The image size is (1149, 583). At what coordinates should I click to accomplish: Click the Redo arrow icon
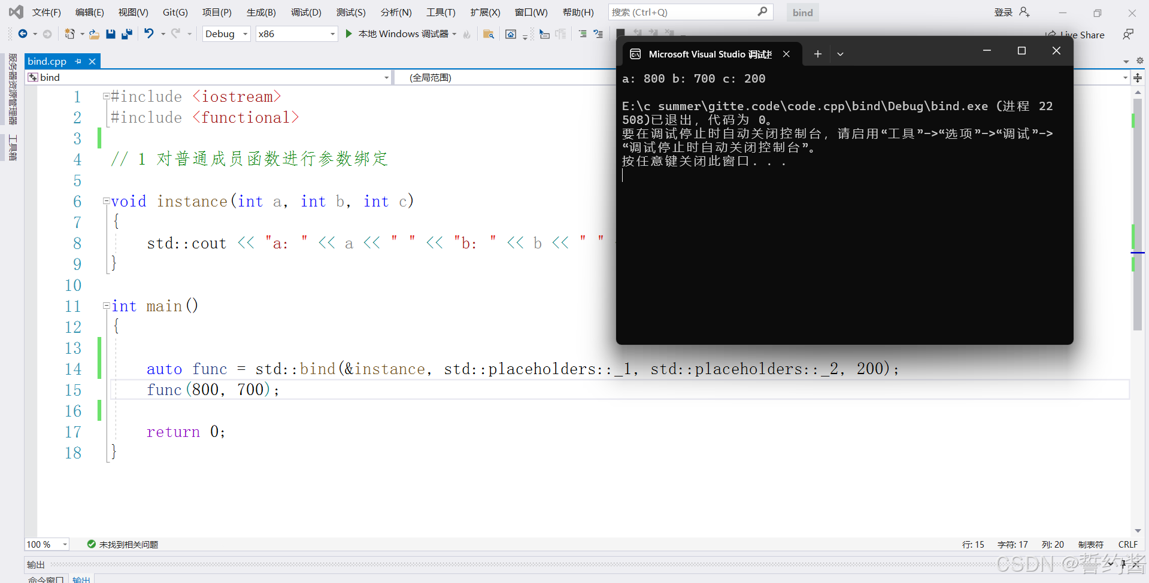pyautogui.click(x=175, y=34)
